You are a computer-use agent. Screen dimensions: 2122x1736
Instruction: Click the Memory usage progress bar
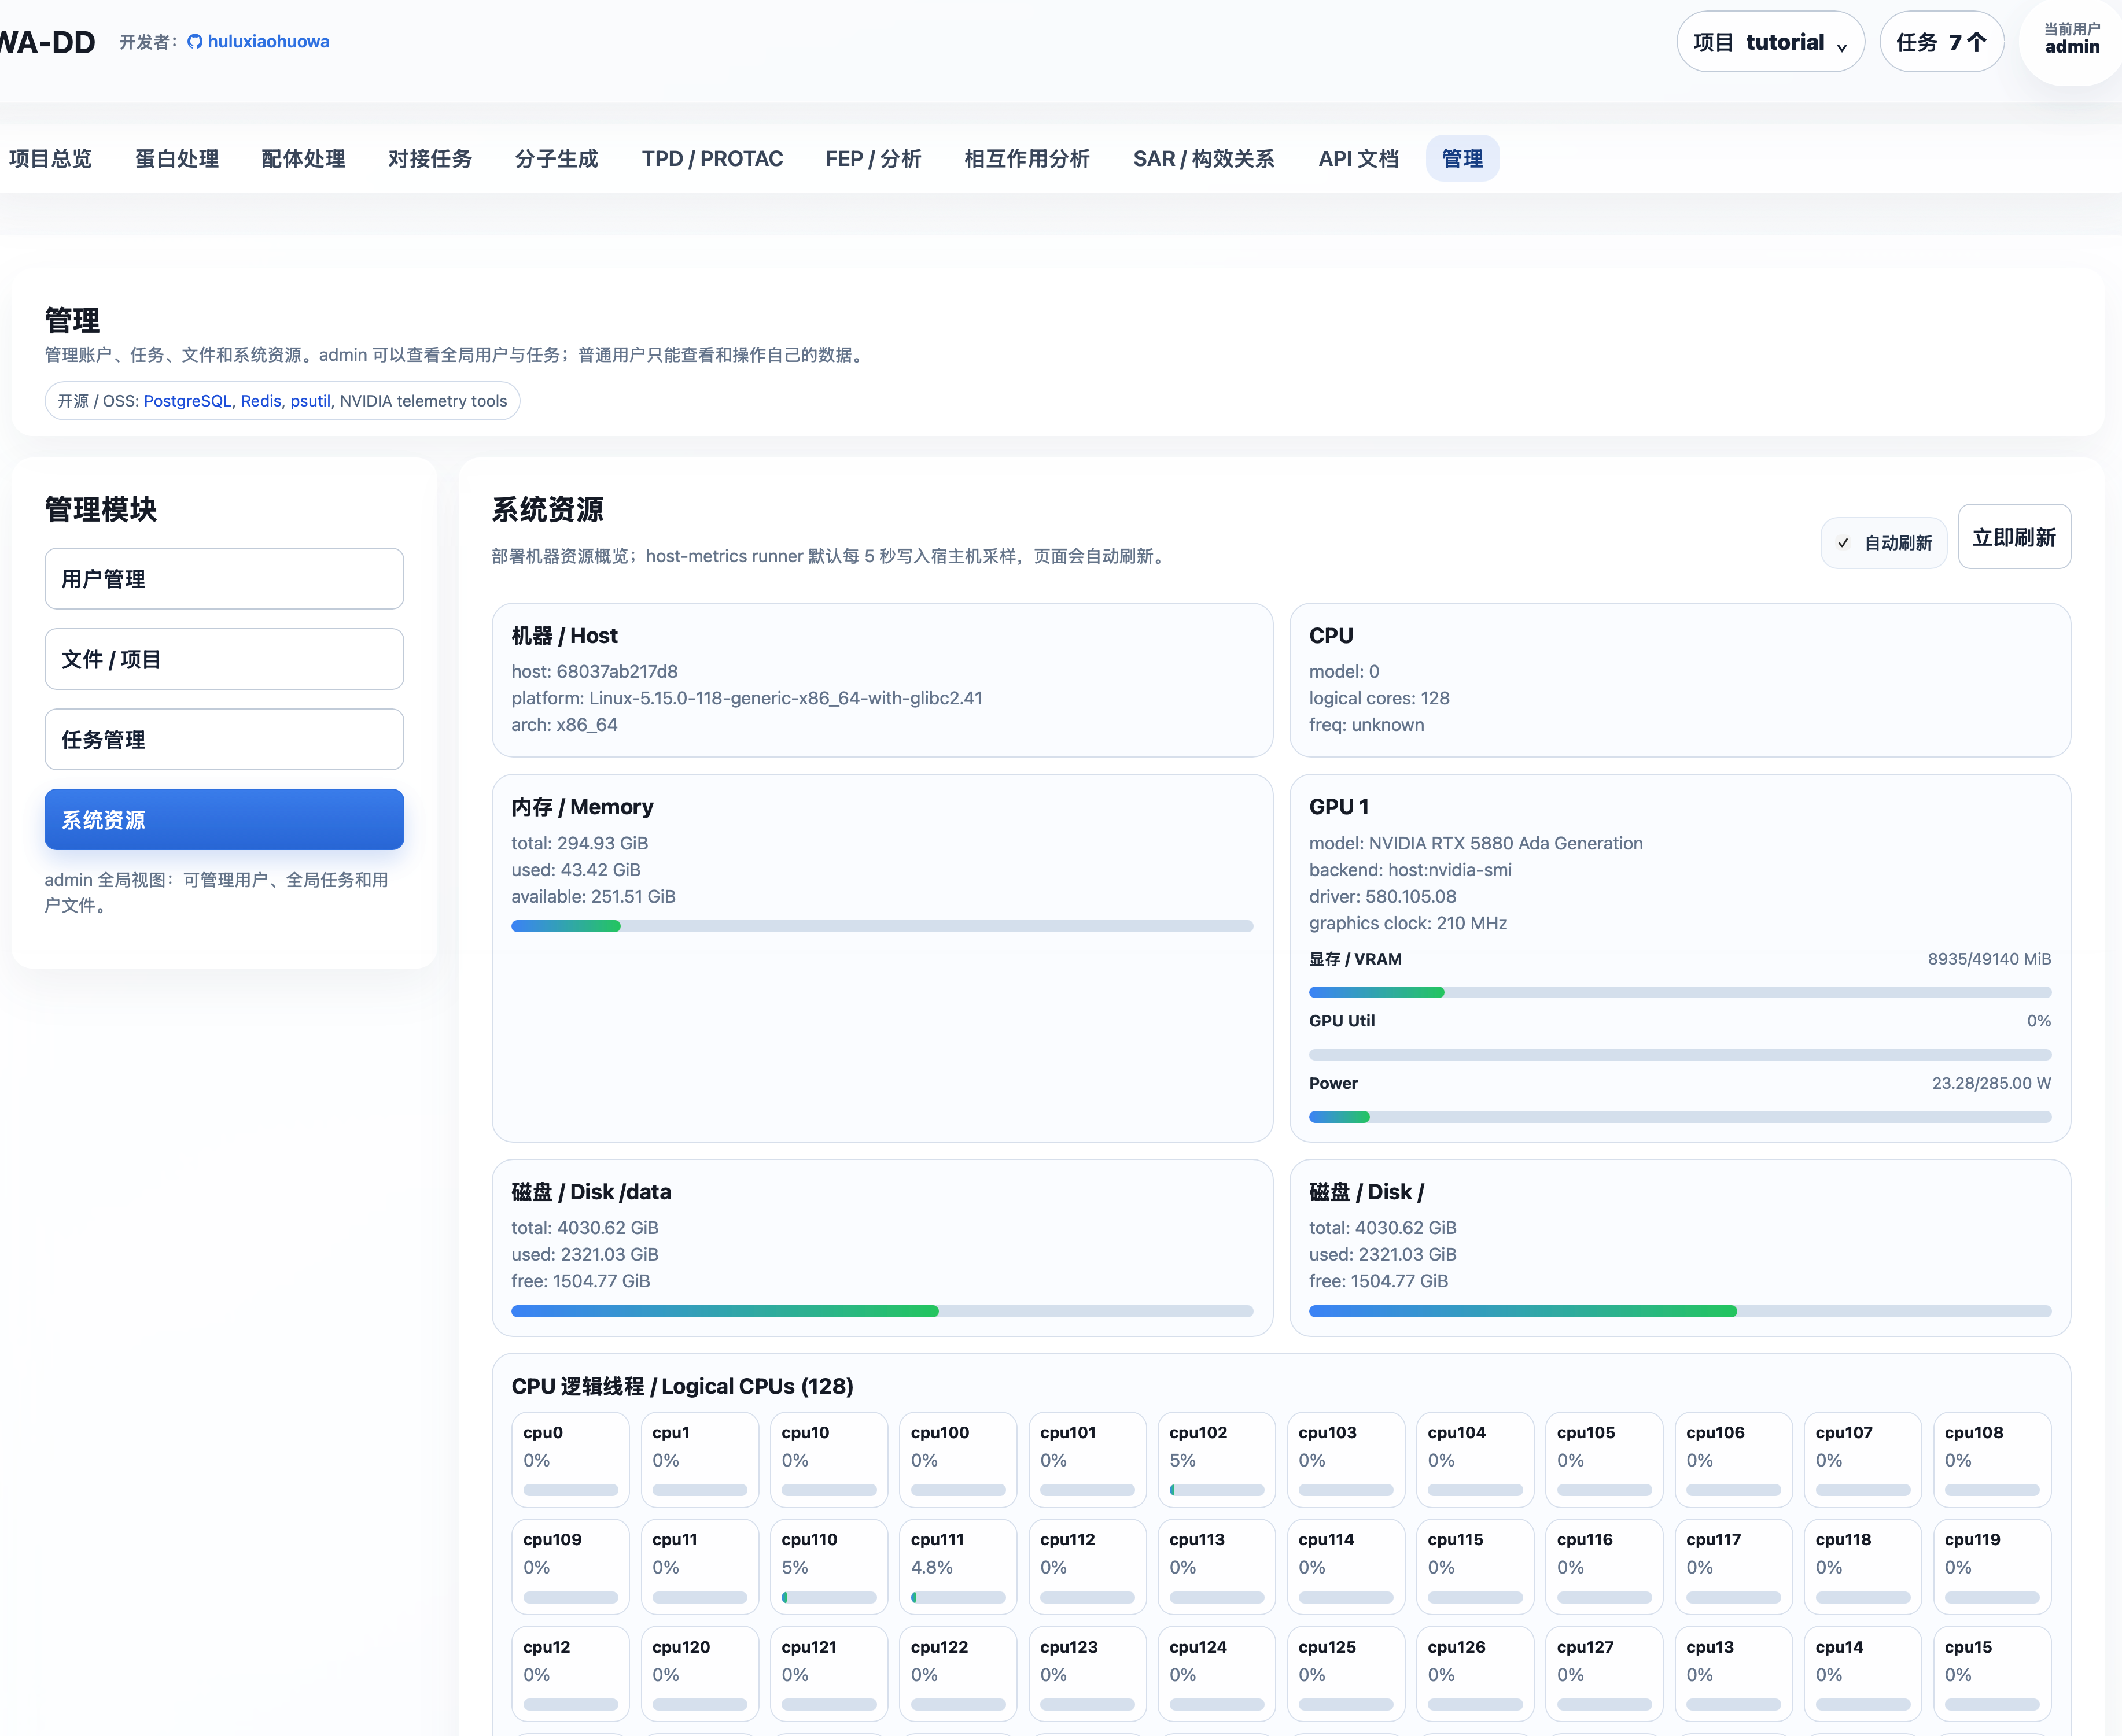[x=882, y=926]
